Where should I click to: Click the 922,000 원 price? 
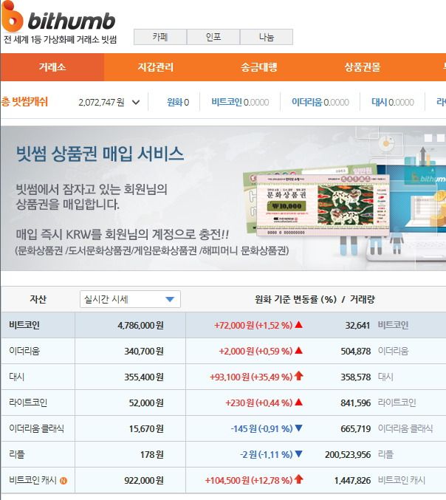point(144,480)
